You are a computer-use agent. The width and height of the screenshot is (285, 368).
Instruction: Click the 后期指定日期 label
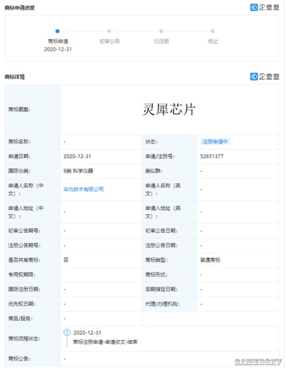161,289
